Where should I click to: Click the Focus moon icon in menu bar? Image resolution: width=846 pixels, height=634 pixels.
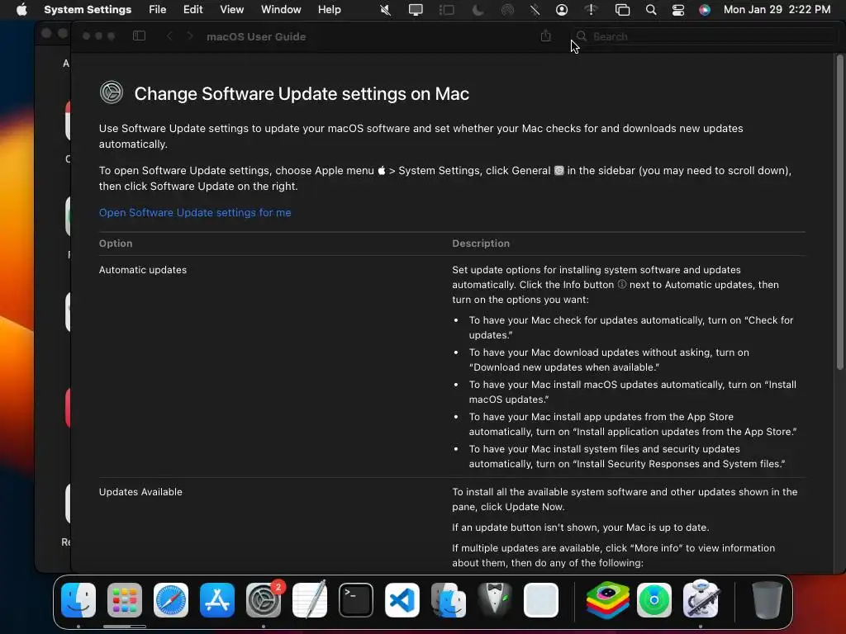click(478, 10)
